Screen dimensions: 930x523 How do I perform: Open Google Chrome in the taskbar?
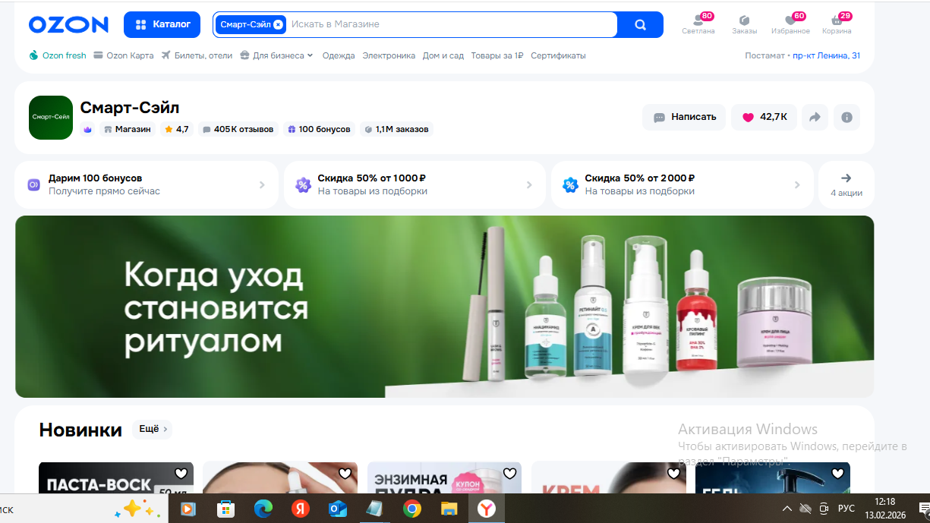tap(412, 509)
